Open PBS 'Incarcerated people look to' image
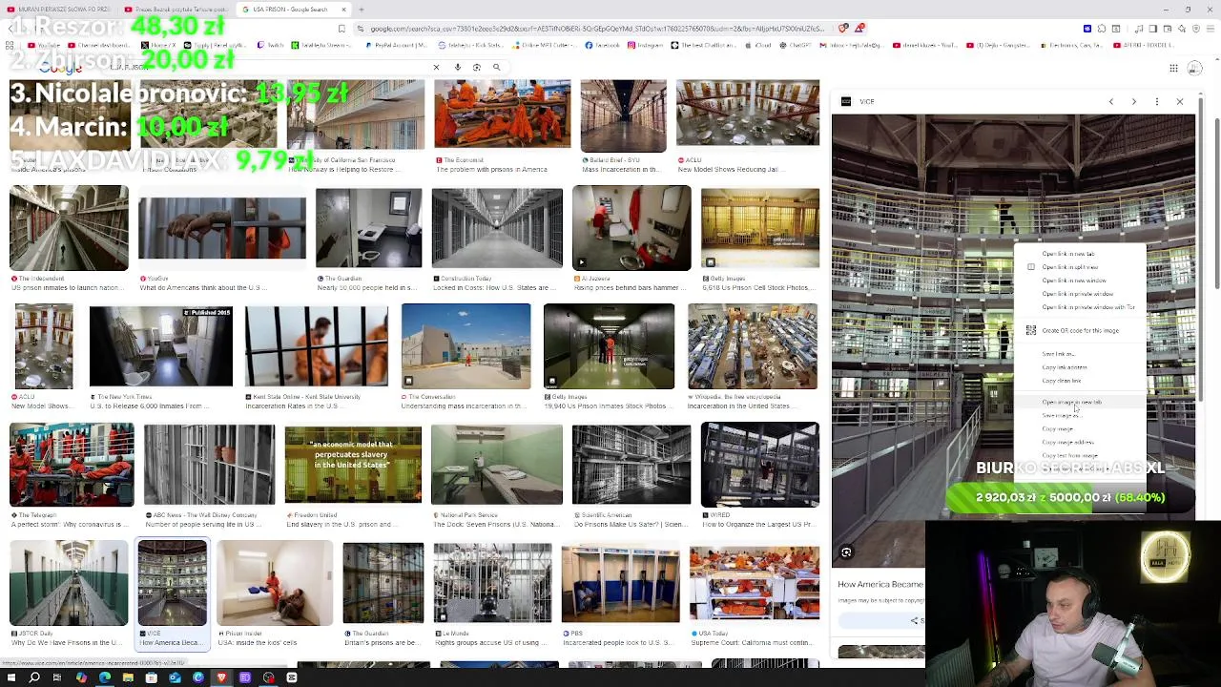Image resolution: width=1221 pixels, height=687 pixels. coord(621,583)
